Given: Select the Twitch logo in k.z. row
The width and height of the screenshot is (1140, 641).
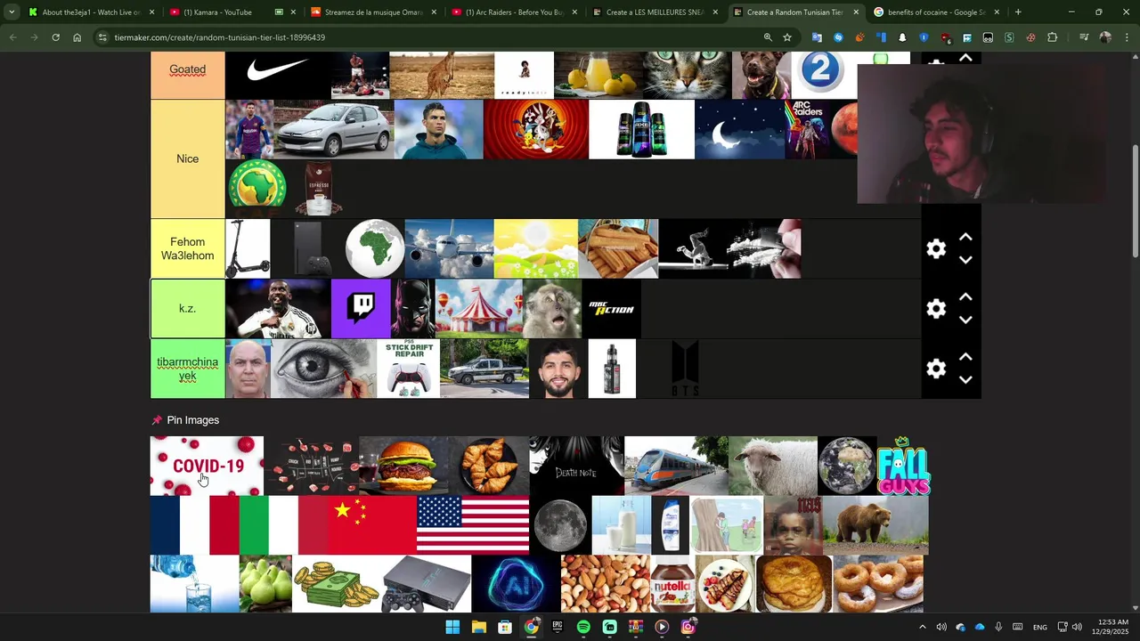Looking at the screenshot, I should pyautogui.click(x=361, y=308).
